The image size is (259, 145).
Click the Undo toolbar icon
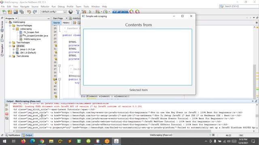29,12
